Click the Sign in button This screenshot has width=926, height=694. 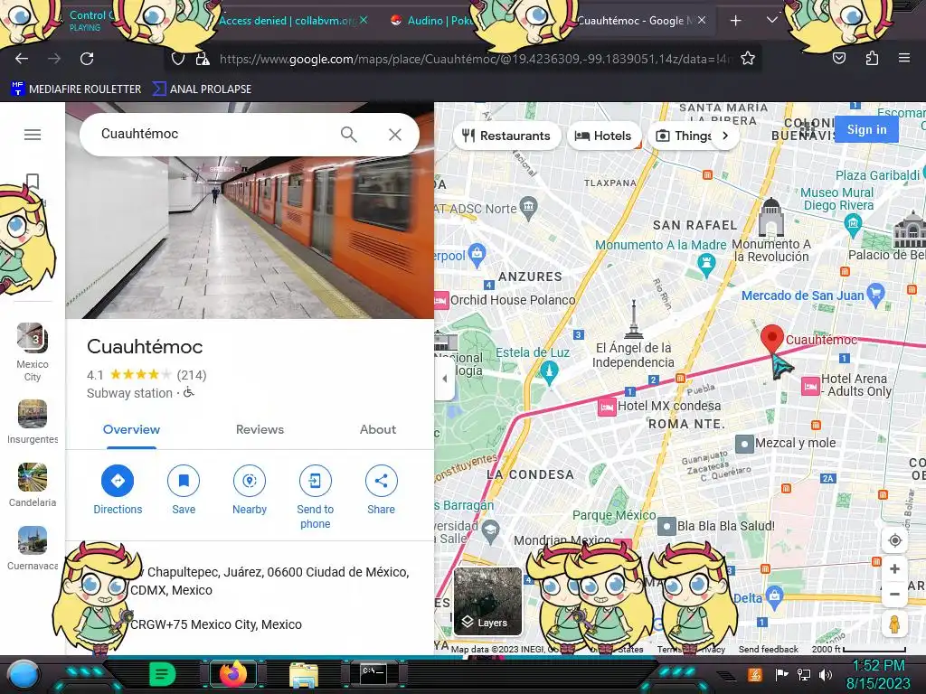(866, 129)
